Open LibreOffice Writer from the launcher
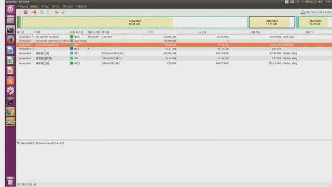This screenshot has width=332, height=187. 10,50
